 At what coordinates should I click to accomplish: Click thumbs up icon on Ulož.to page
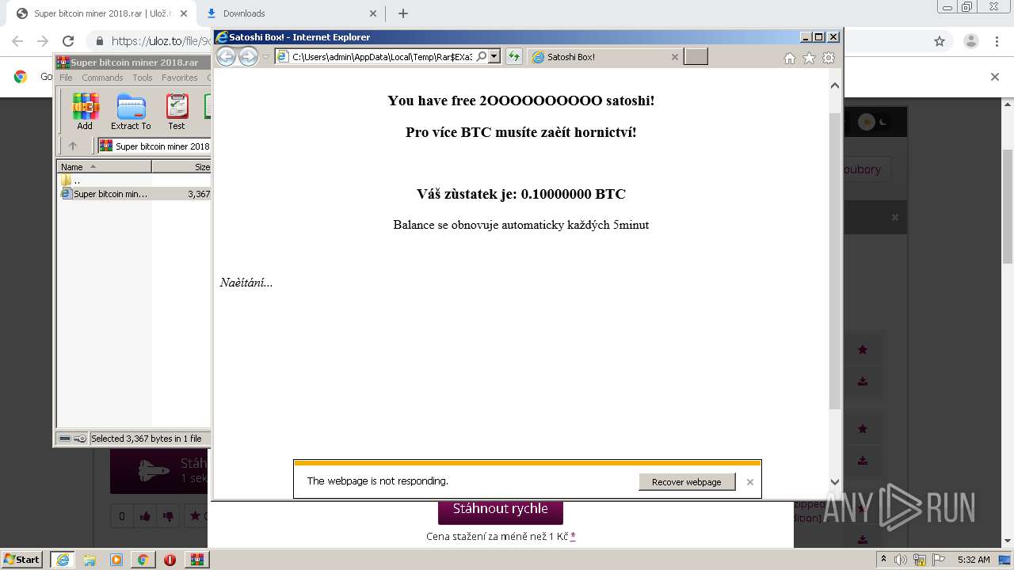coord(145,516)
